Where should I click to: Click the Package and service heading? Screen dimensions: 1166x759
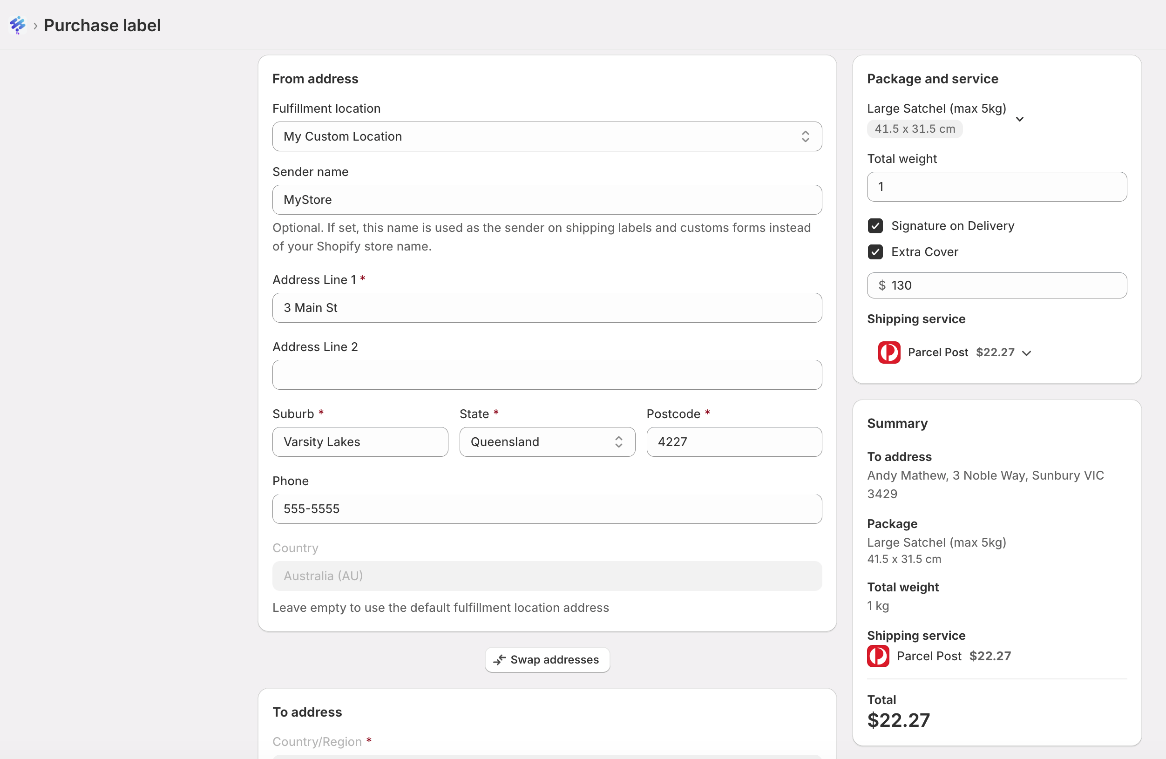click(x=932, y=79)
